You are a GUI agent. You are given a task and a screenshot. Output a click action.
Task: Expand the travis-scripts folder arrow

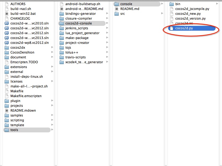click(107, 57)
